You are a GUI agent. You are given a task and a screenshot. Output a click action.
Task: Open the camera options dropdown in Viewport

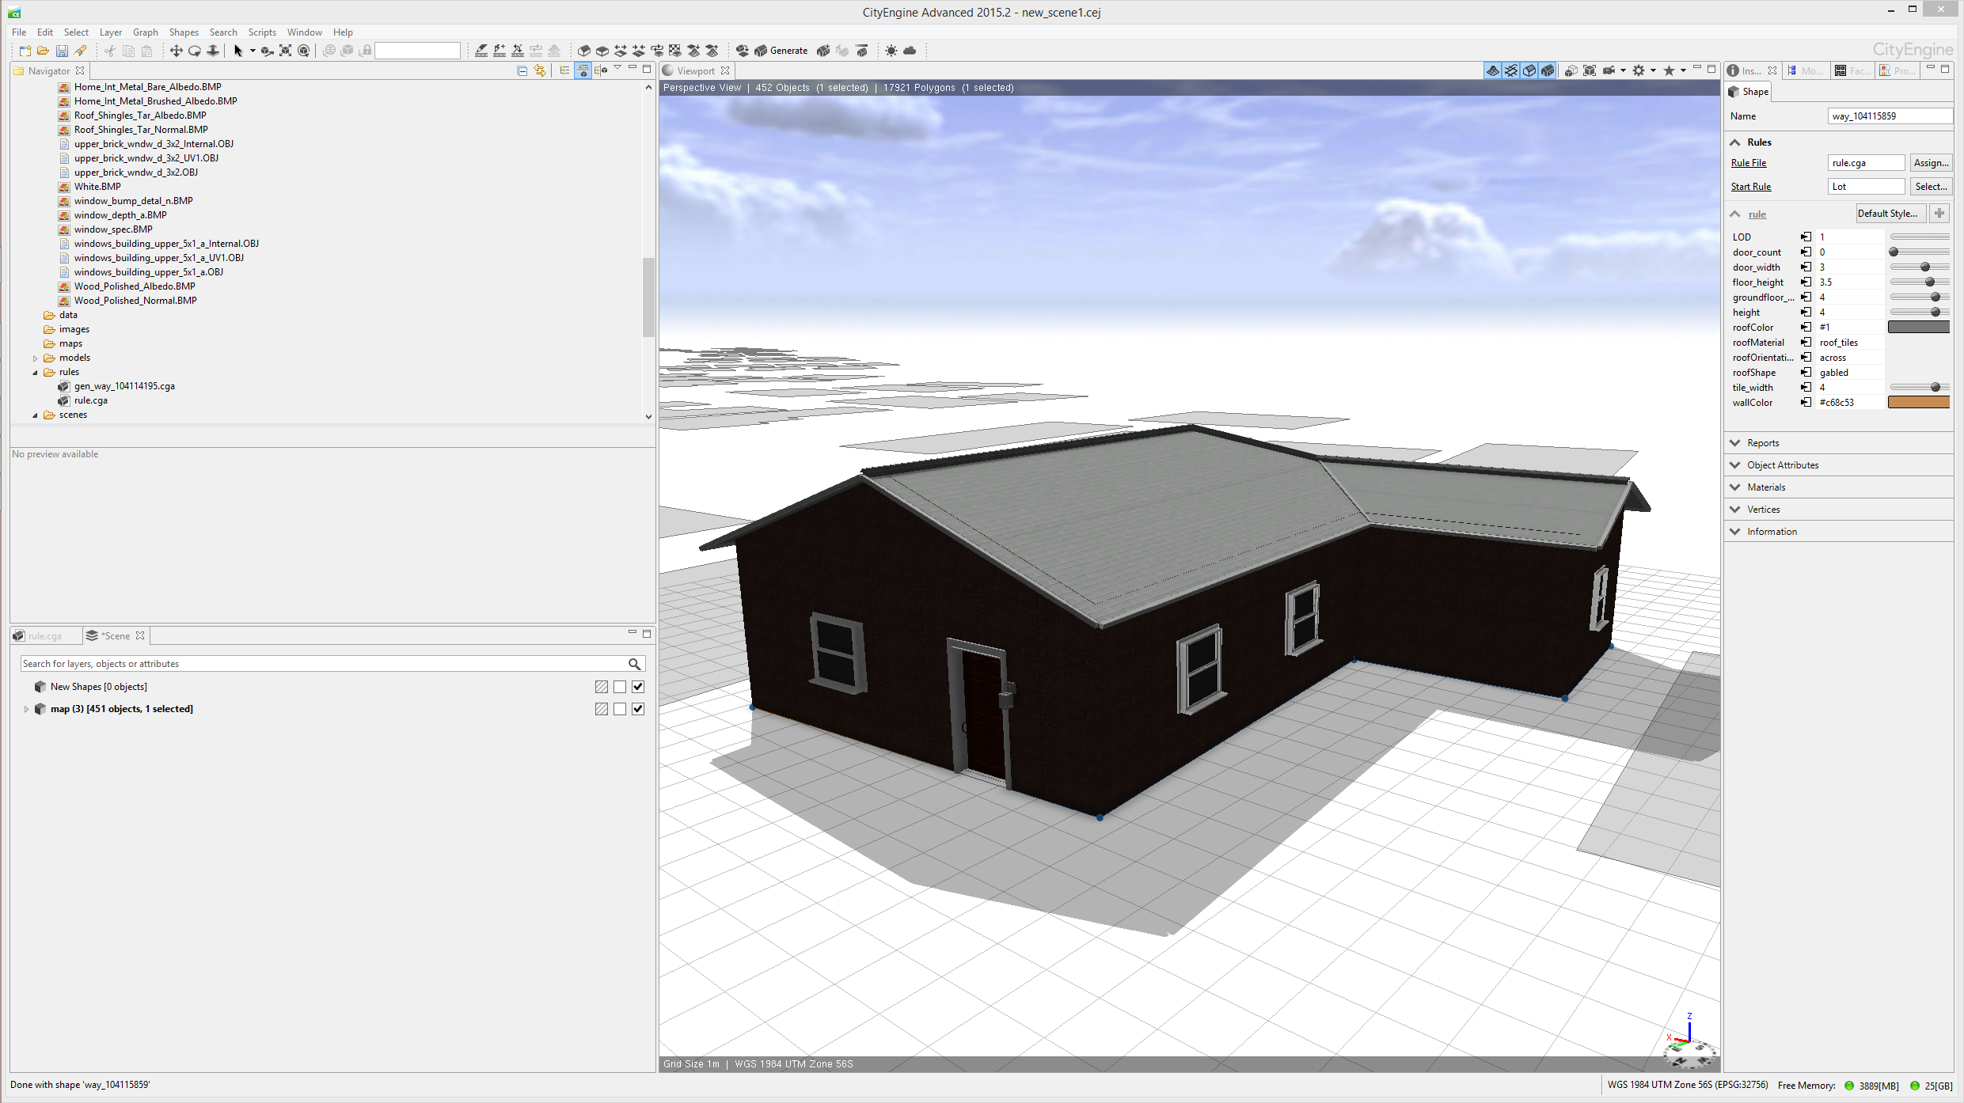(1623, 70)
